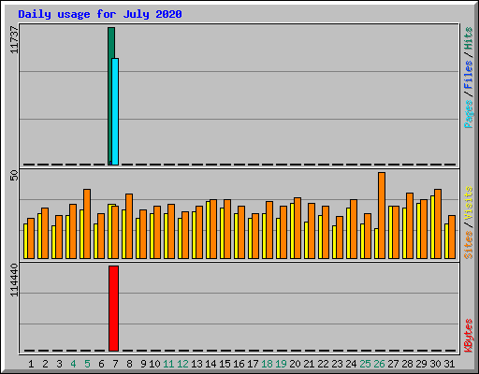Click the yellow sites bar on day 30

[x=432, y=227]
